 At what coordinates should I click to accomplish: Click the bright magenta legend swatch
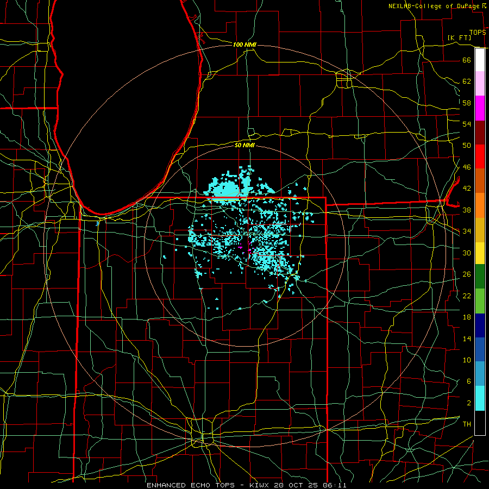[x=480, y=108]
